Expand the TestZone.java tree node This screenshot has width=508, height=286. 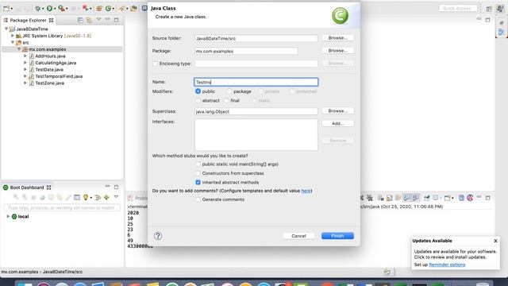tap(25, 83)
